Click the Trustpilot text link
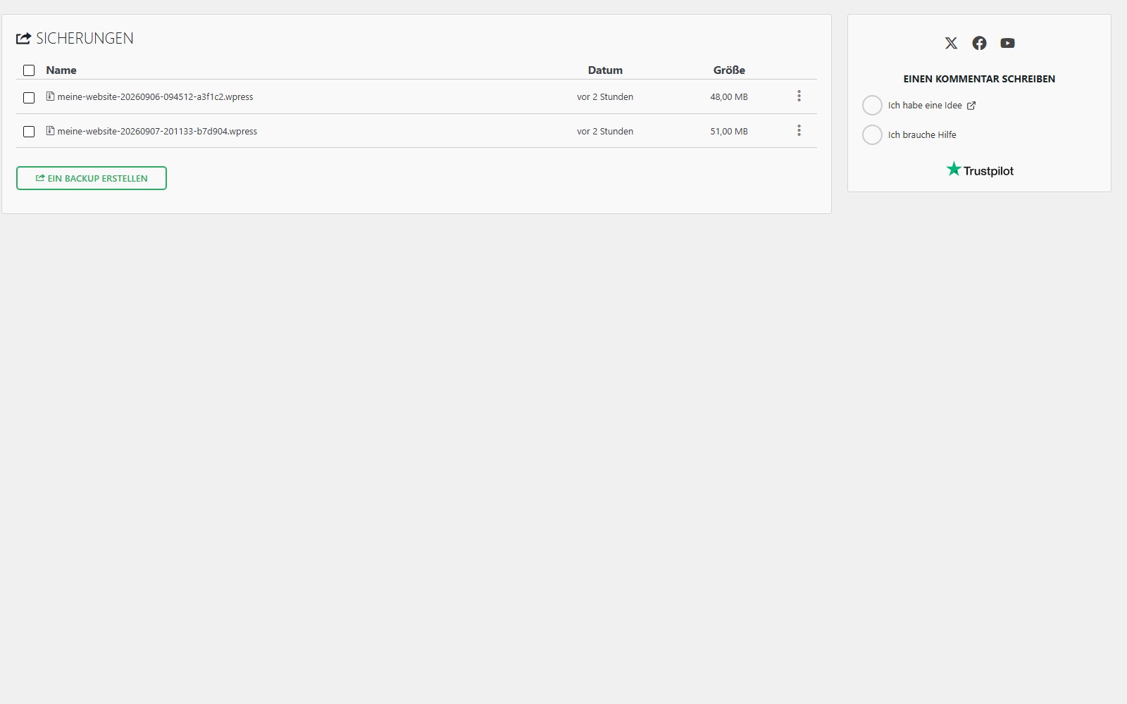The width and height of the screenshot is (1127, 704). point(988,171)
